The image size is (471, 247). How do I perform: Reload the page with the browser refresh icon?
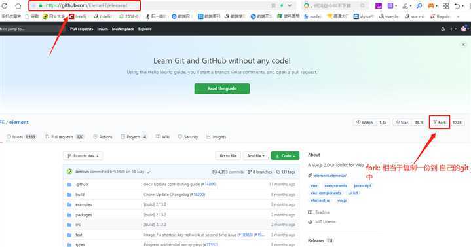click(4, 6)
